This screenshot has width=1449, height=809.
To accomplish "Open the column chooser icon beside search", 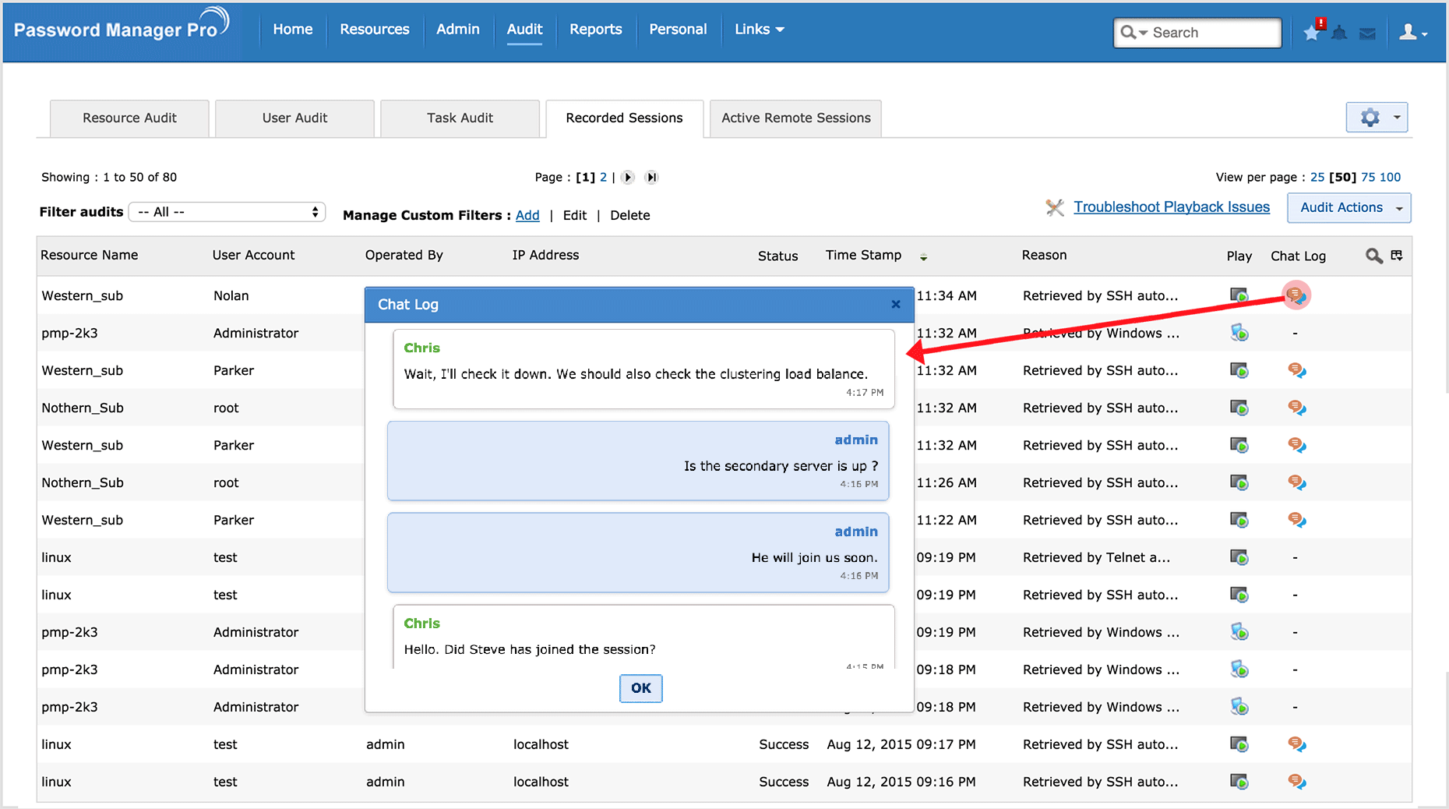I will coord(1397,256).
